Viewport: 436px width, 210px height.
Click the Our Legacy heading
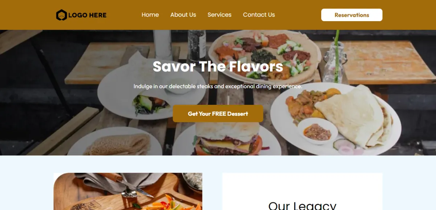302,205
